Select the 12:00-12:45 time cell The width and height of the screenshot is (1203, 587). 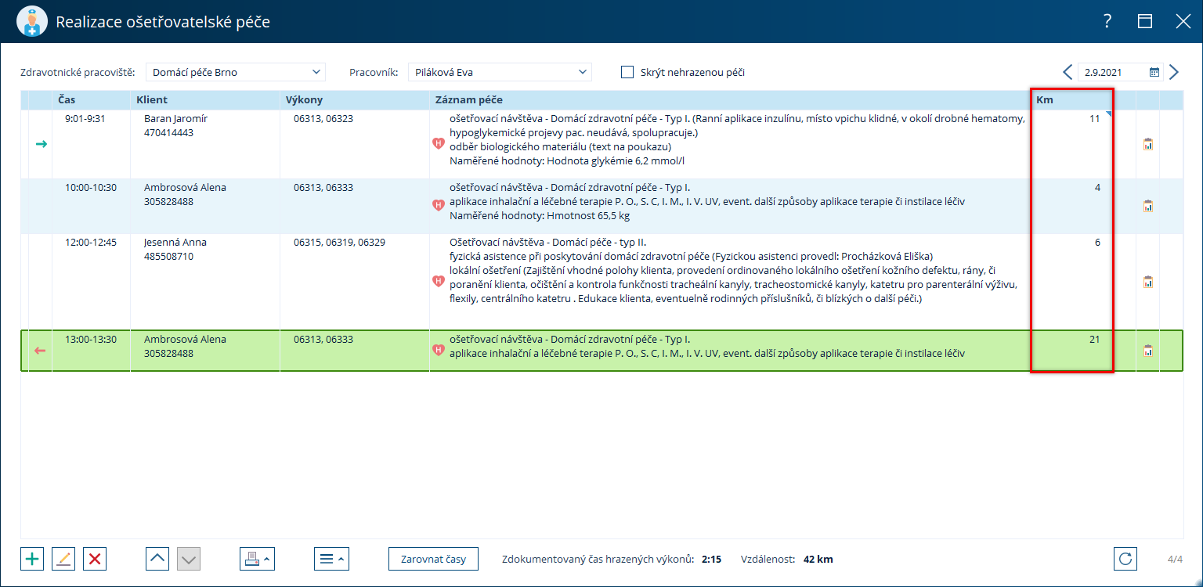click(x=91, y=243)
